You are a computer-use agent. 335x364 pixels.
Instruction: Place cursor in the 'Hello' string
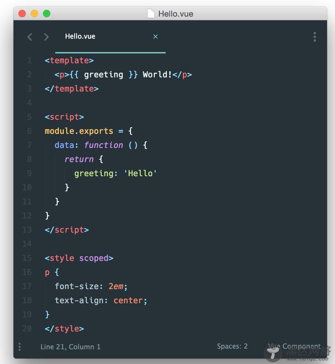click(140, 173)
